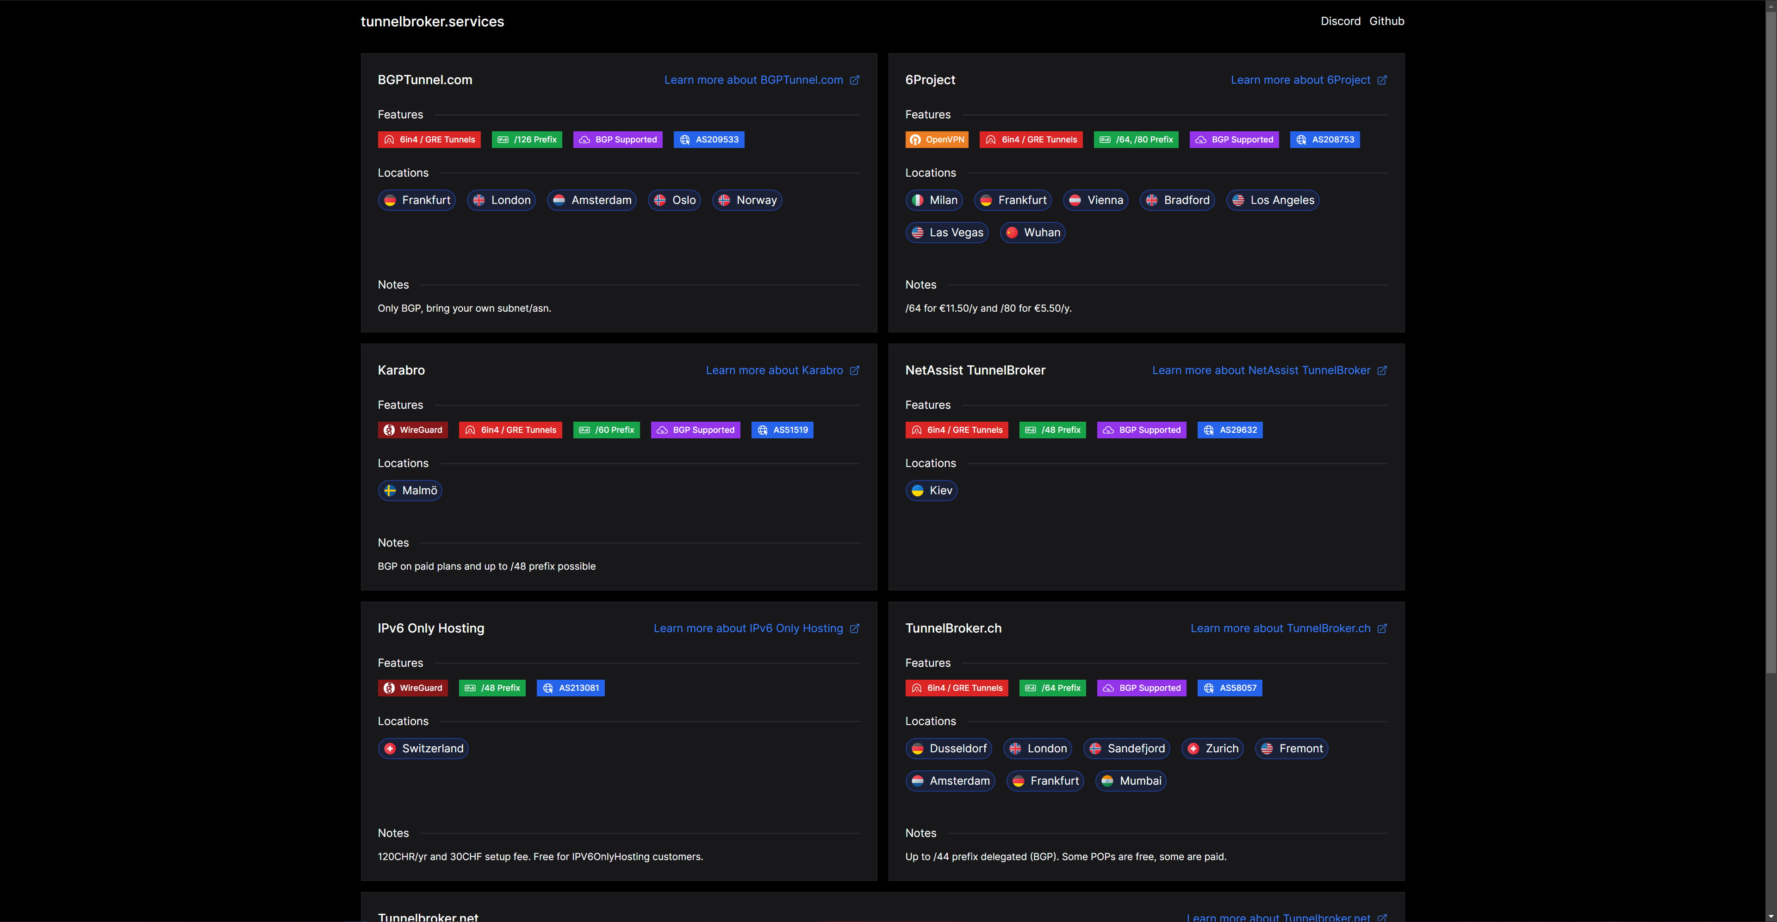Click the /60 Prefix badge in Karabro
Viewport: 1777px width, 922px height.
[606, 430]
